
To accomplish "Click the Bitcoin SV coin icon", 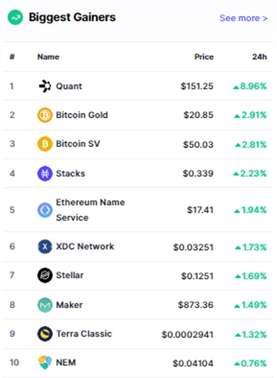I will coord(45,144).
